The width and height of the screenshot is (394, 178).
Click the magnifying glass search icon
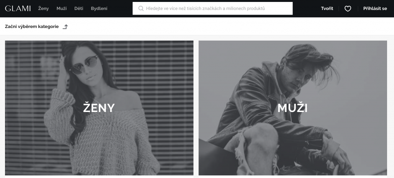tap(141, 8)
